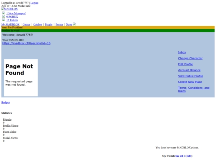Viewport: 216px width, 162px height.
Task: Go to My MADBLOX in navigation
Action: pyautogui.click(x=10, y=24)
